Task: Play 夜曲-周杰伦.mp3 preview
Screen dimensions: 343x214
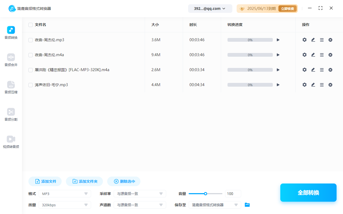Action: 278,40
